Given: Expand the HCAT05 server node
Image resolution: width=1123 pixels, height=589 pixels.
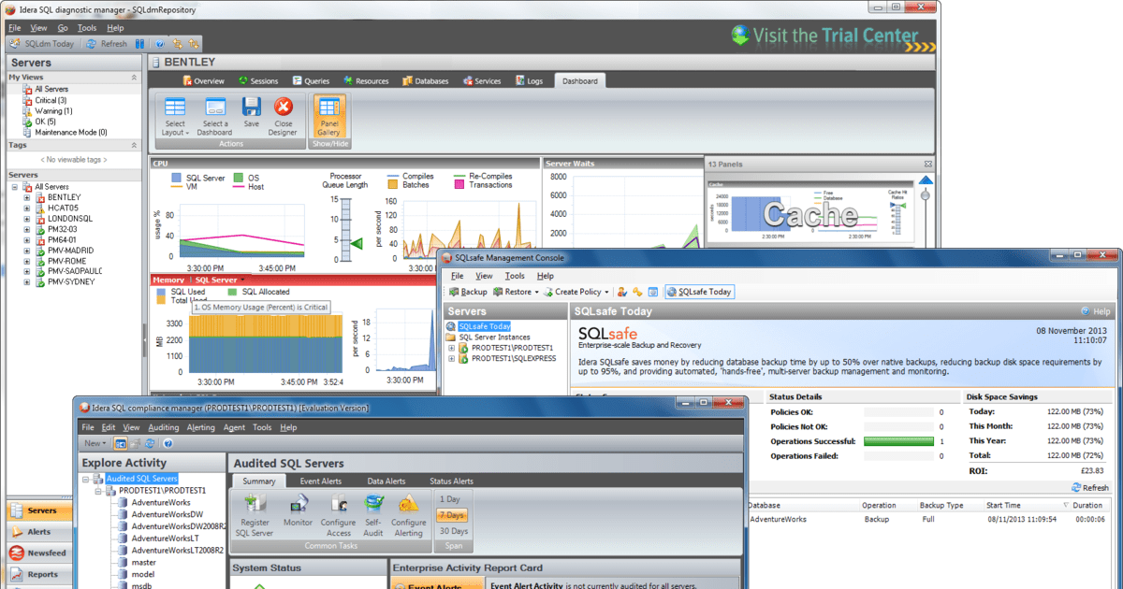Looking at the screenshot, I should point(28,208).
